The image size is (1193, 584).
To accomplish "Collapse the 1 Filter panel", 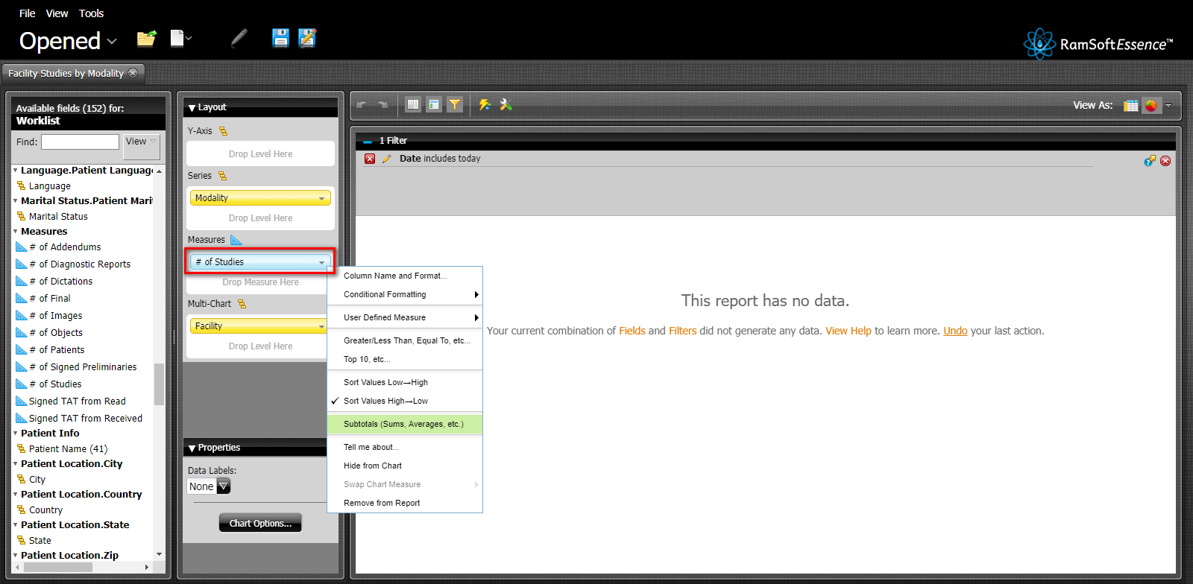I will 368,141.
